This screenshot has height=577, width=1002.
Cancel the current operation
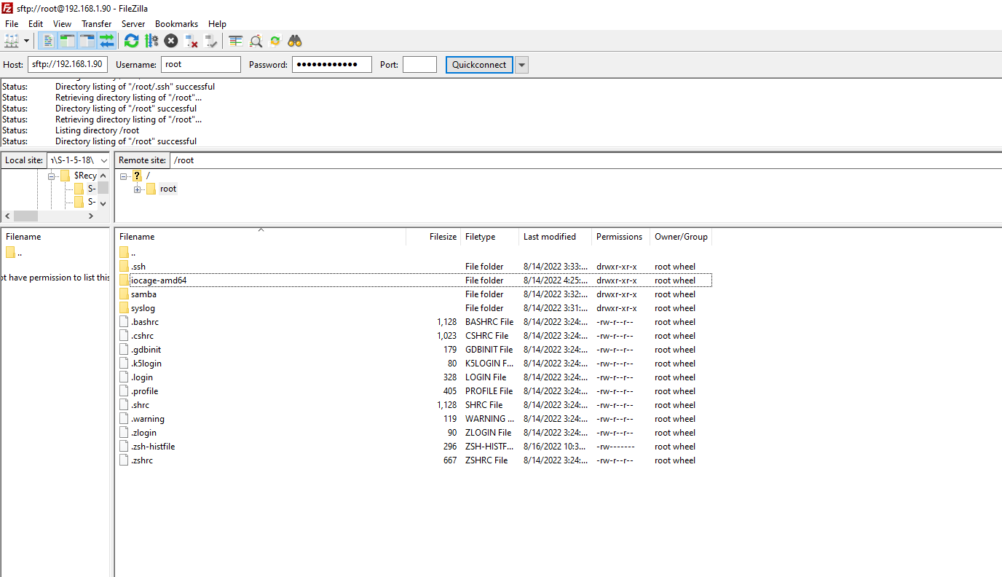[171, 41]
